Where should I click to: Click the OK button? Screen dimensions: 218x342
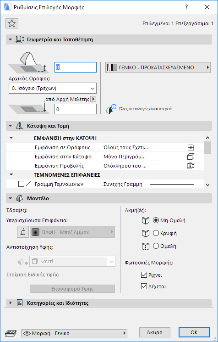click(x=194, y=332)
